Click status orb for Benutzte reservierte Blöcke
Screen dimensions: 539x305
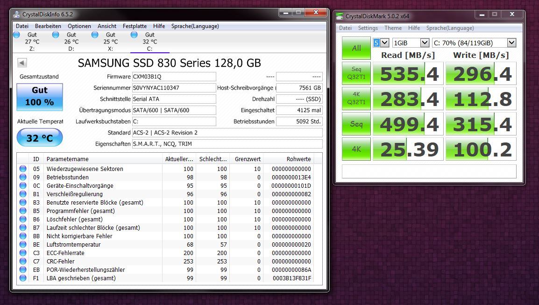23,203
